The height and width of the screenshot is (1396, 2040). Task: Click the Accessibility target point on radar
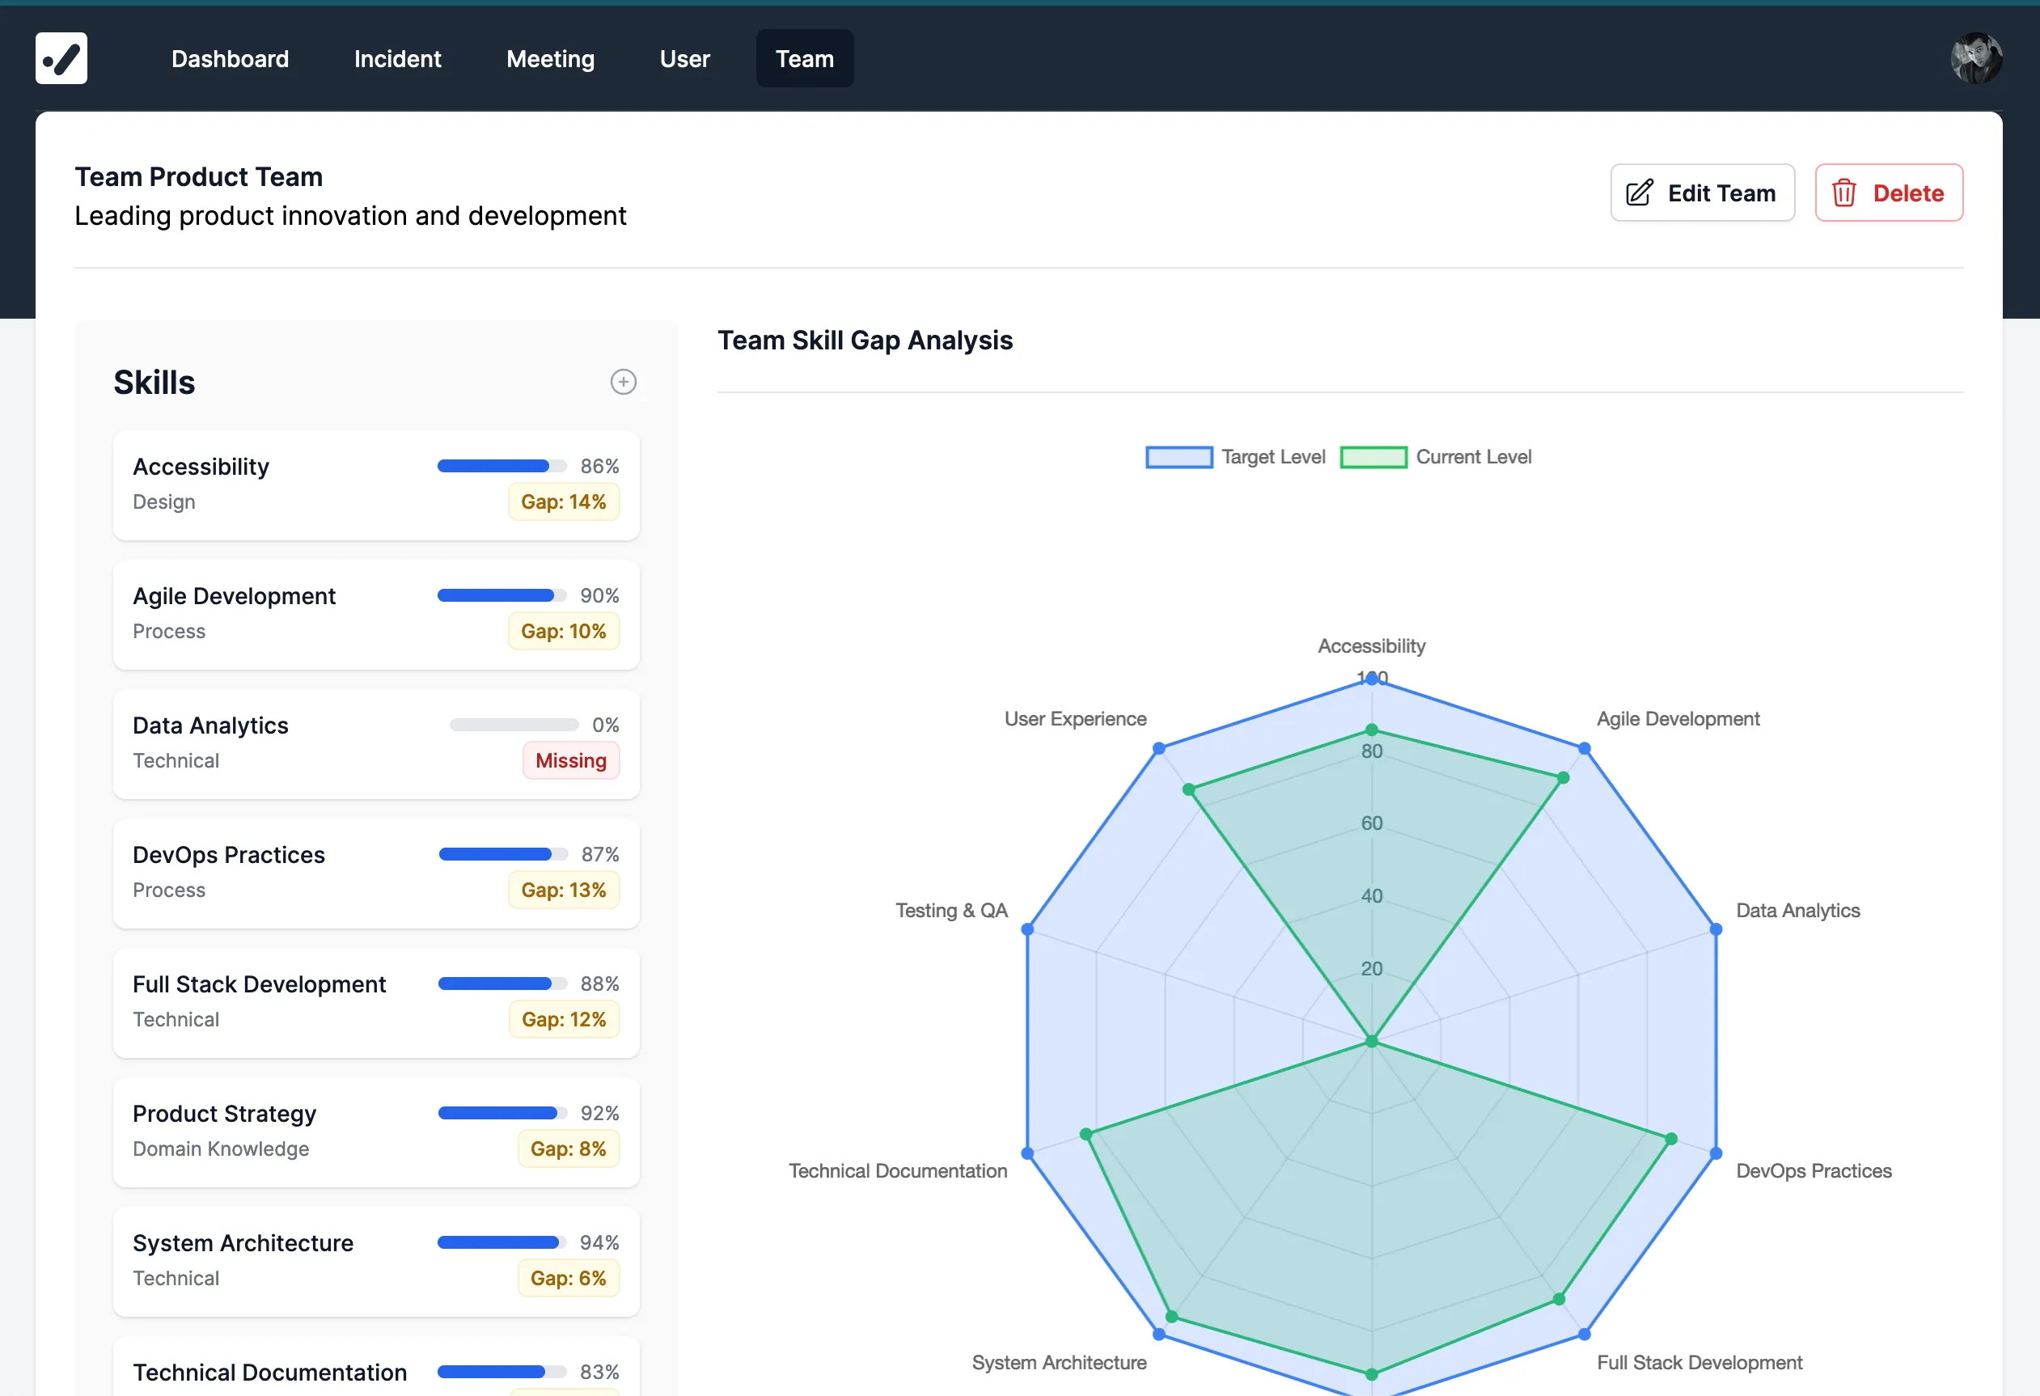[1371, 679]
